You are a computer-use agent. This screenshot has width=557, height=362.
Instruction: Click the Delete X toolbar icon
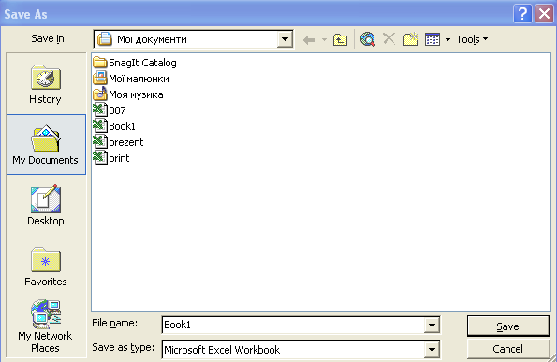(x=389, y=38)
